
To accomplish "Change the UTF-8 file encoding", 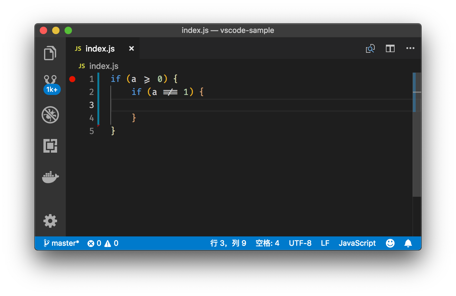I will point(300,243).
